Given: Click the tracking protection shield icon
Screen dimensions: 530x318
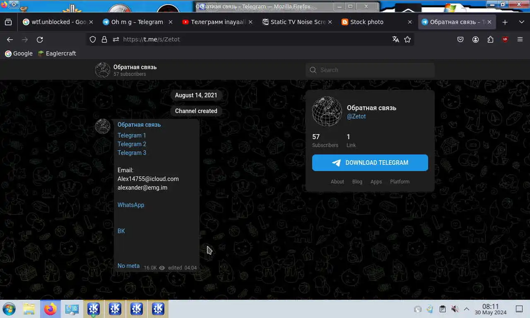Looking at the screenshot, I should pos(93,39).
